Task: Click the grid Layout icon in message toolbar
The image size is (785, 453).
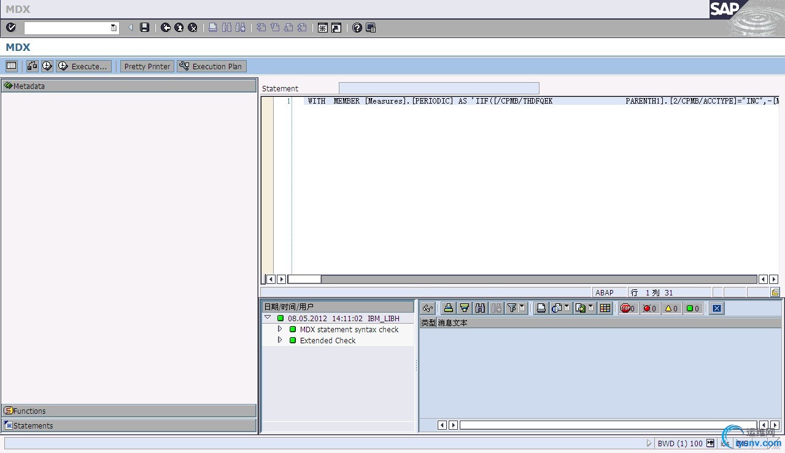Action: (x=605, y=308)
